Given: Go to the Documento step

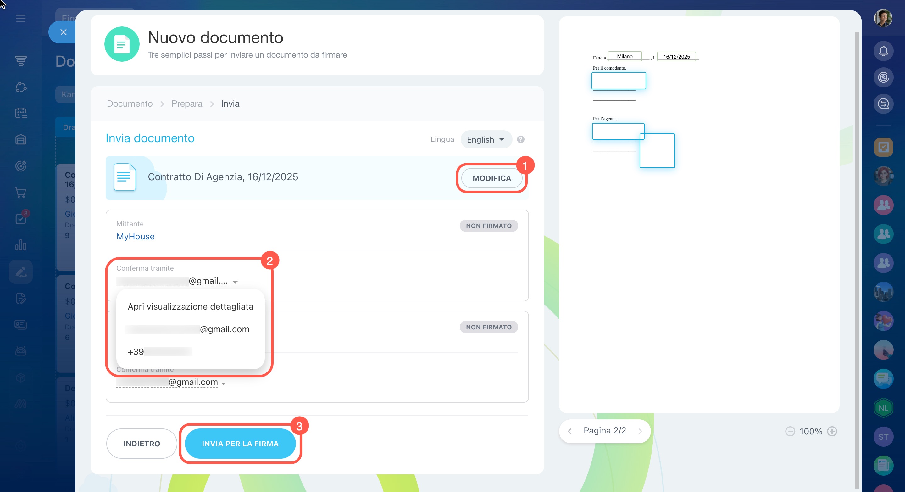Looking at the screenshot, I should pos(130,104).
